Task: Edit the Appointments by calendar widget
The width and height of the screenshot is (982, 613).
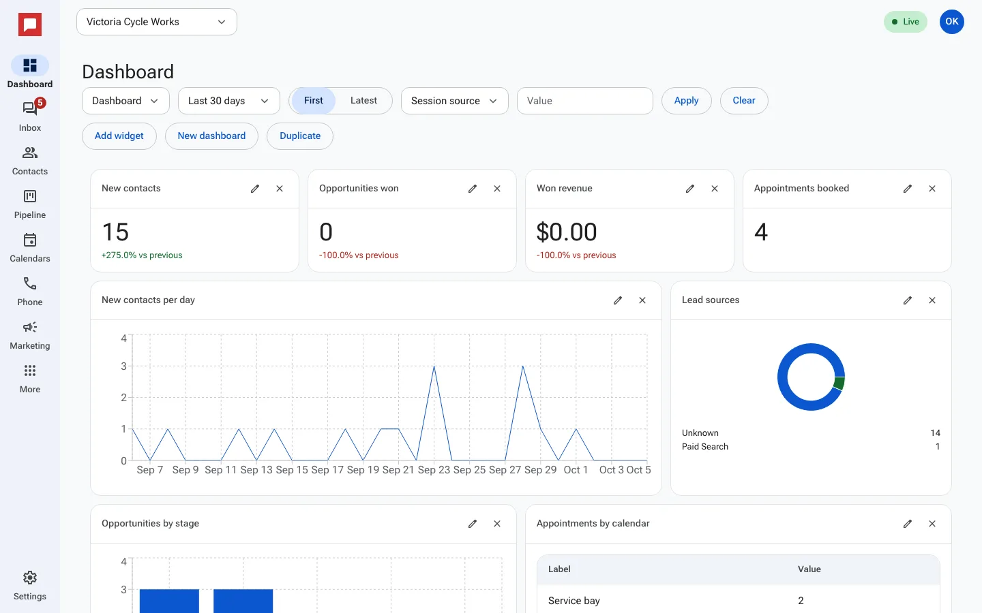Action: pyautogui.click(x=908, y=524)
